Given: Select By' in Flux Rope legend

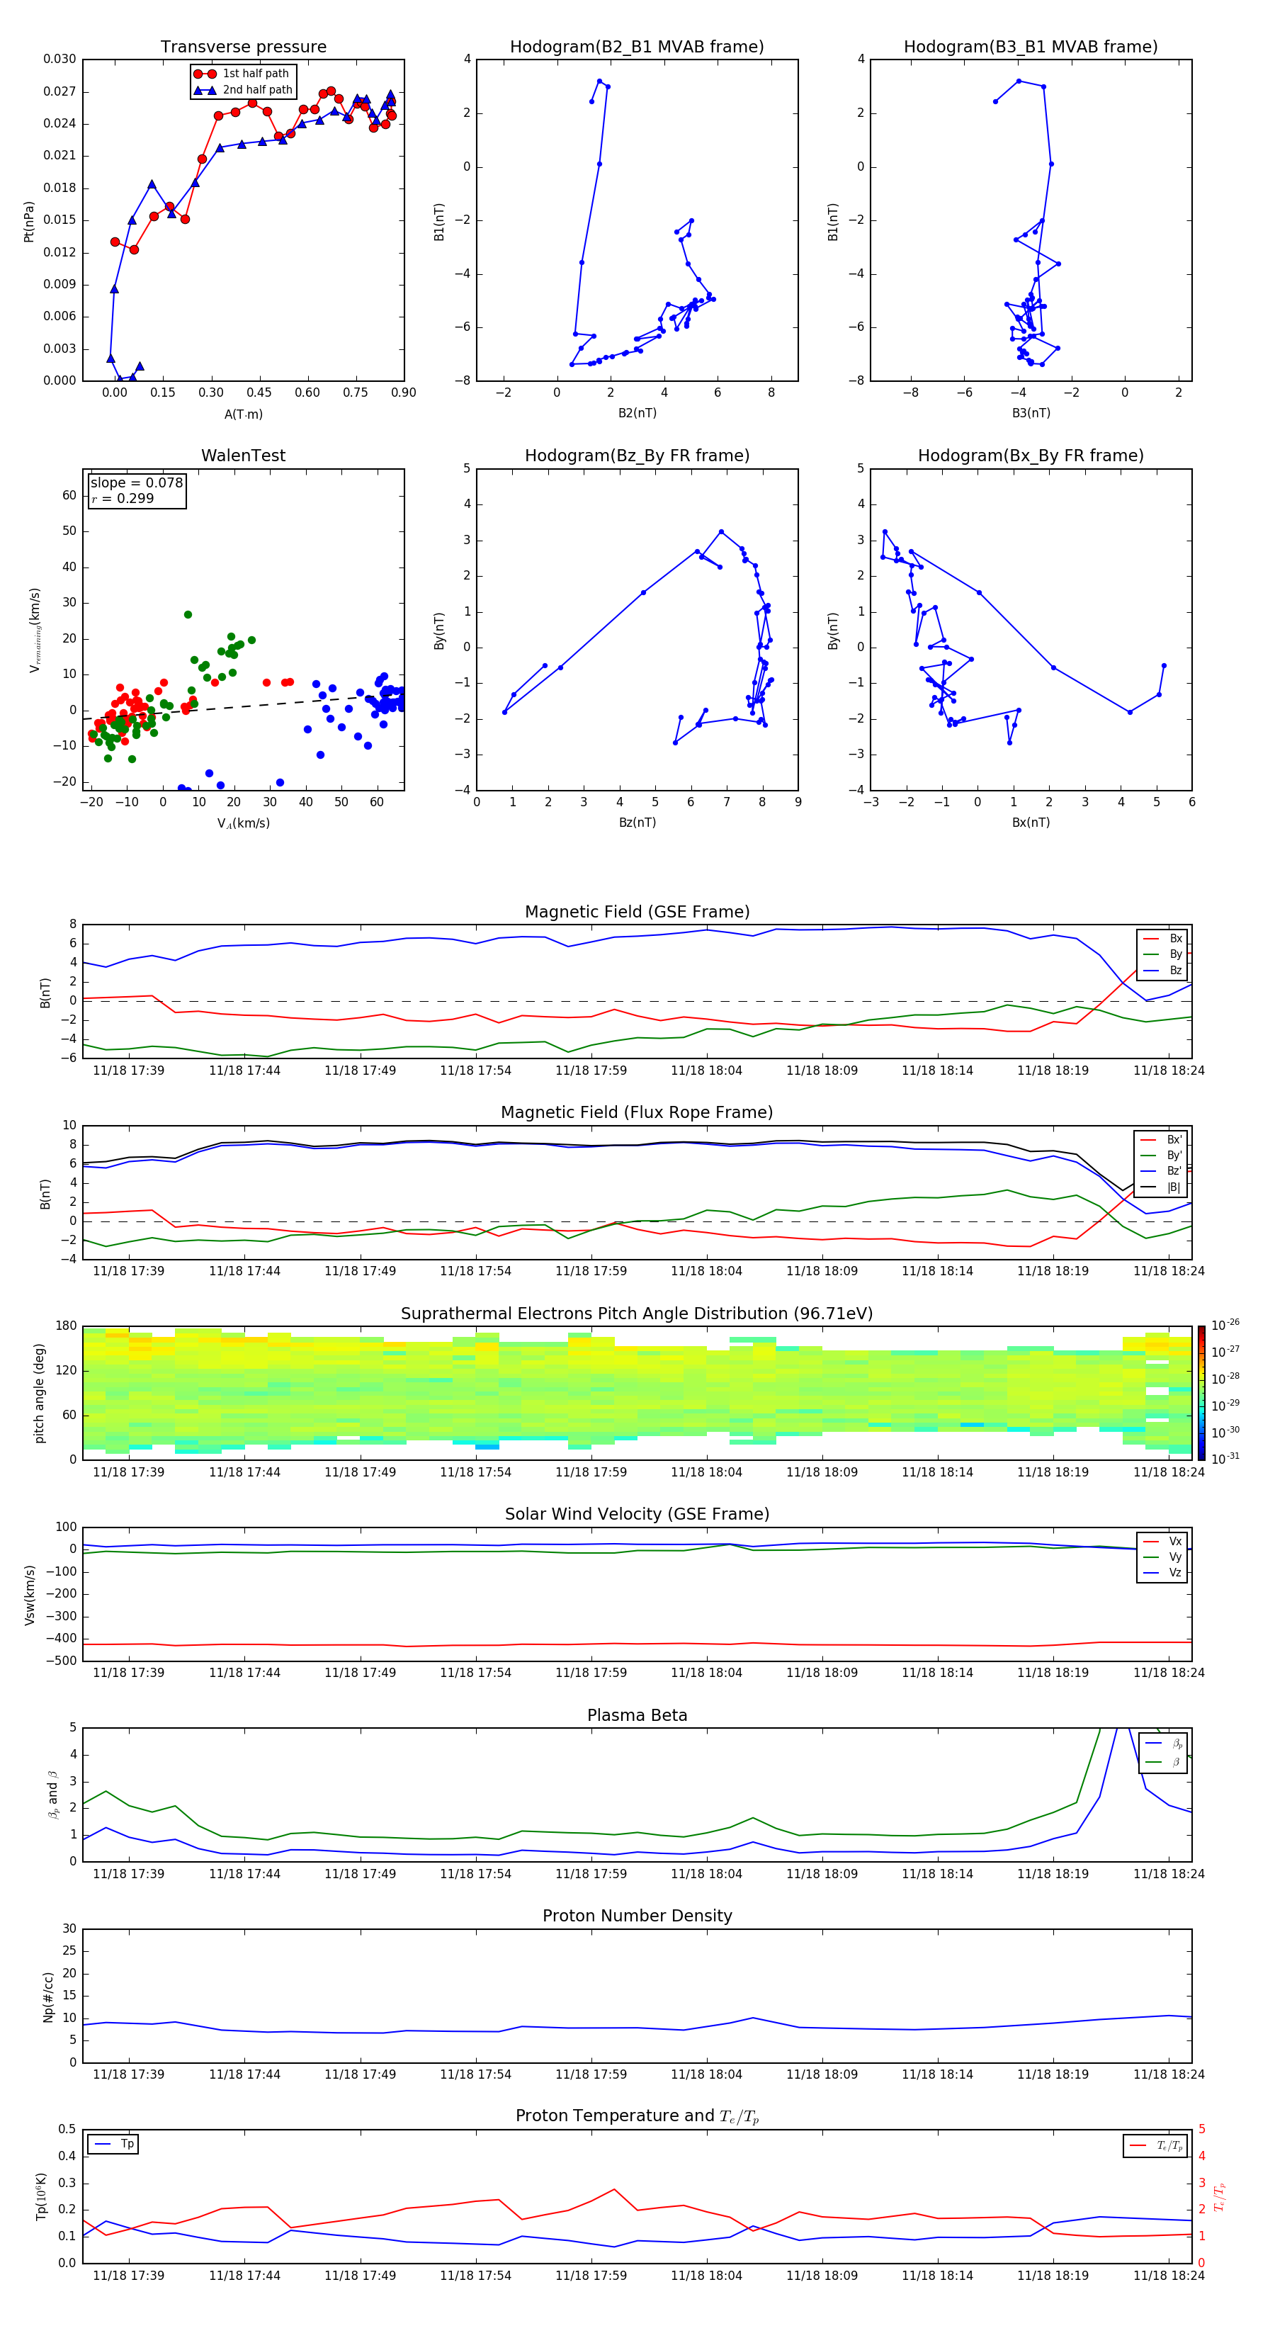Looking at the screenshot, I should coord(1161,1156).
